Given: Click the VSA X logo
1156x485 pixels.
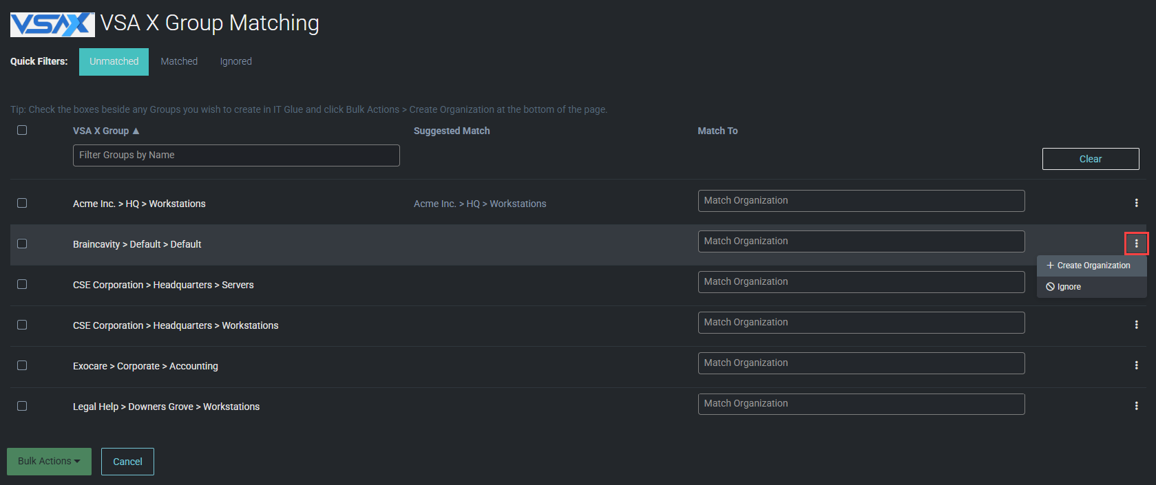Looking at the screenshot, I should point(52,24).
